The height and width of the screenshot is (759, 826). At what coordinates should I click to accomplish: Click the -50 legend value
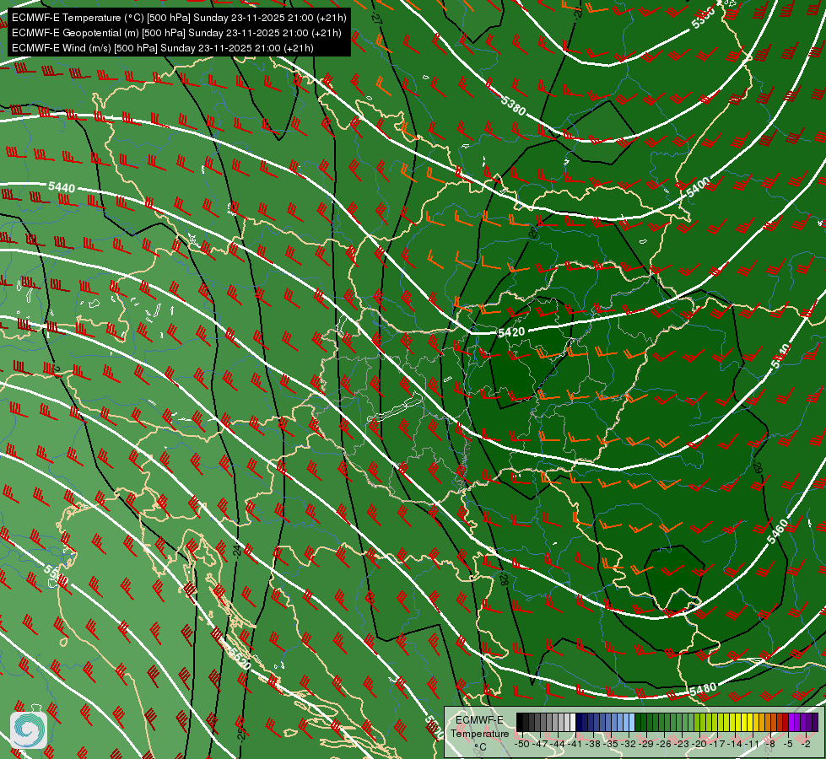(521, 744)
